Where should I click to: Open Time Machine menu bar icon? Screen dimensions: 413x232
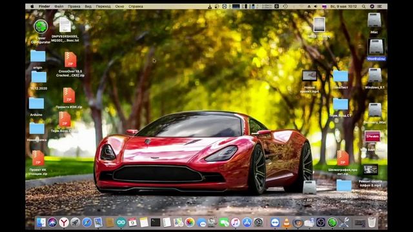285,6
